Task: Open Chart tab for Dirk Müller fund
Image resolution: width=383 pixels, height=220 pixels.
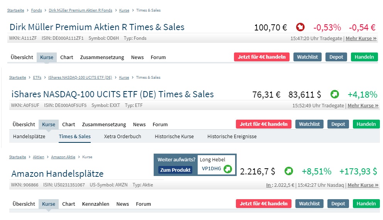Action: tap(67, 58)
